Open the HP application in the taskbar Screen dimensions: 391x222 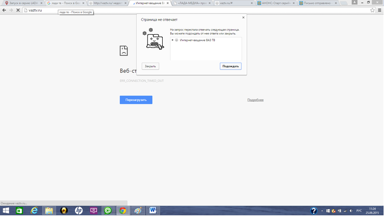pos(79,211)
